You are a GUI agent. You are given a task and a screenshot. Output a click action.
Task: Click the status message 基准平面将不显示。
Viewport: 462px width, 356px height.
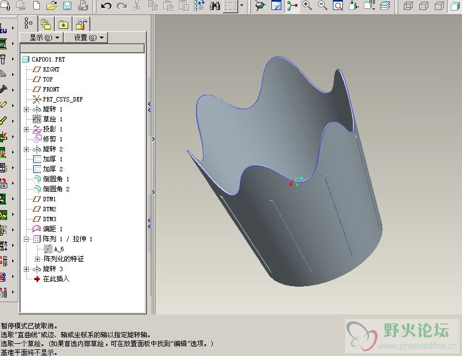(29, 352)
